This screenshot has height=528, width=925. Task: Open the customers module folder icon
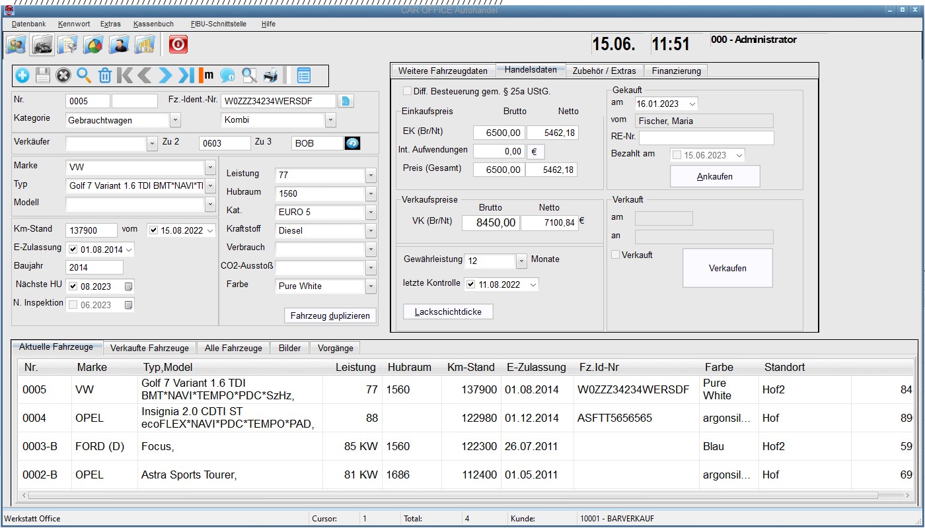point(16,44)
